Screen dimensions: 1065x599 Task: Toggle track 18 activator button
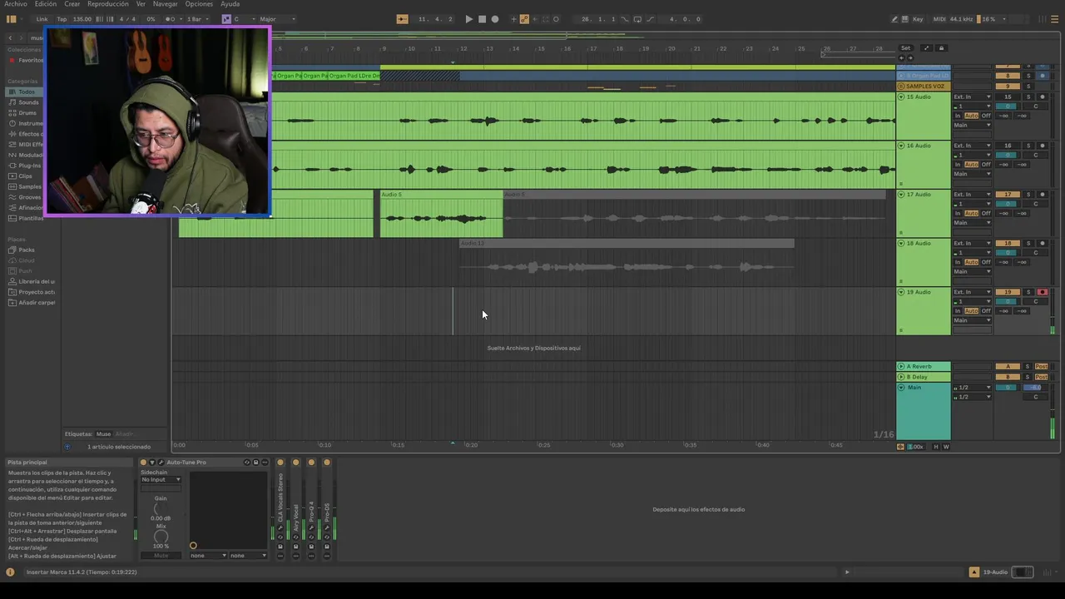[1008, 244]
